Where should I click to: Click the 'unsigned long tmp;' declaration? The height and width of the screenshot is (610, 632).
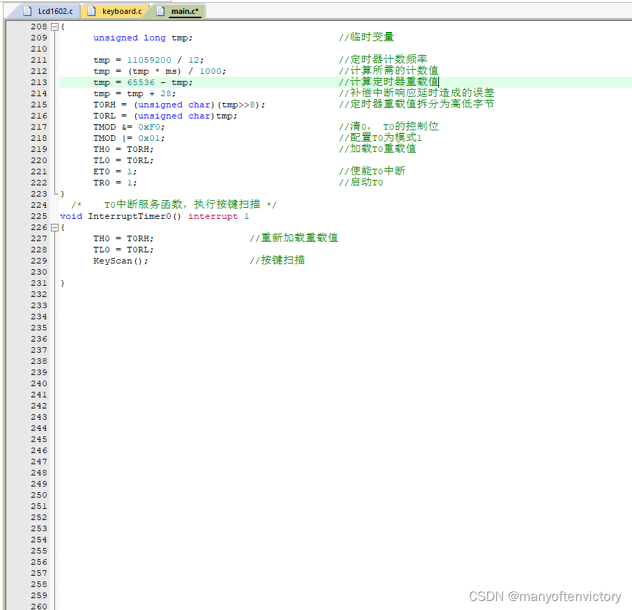point(143,38)
